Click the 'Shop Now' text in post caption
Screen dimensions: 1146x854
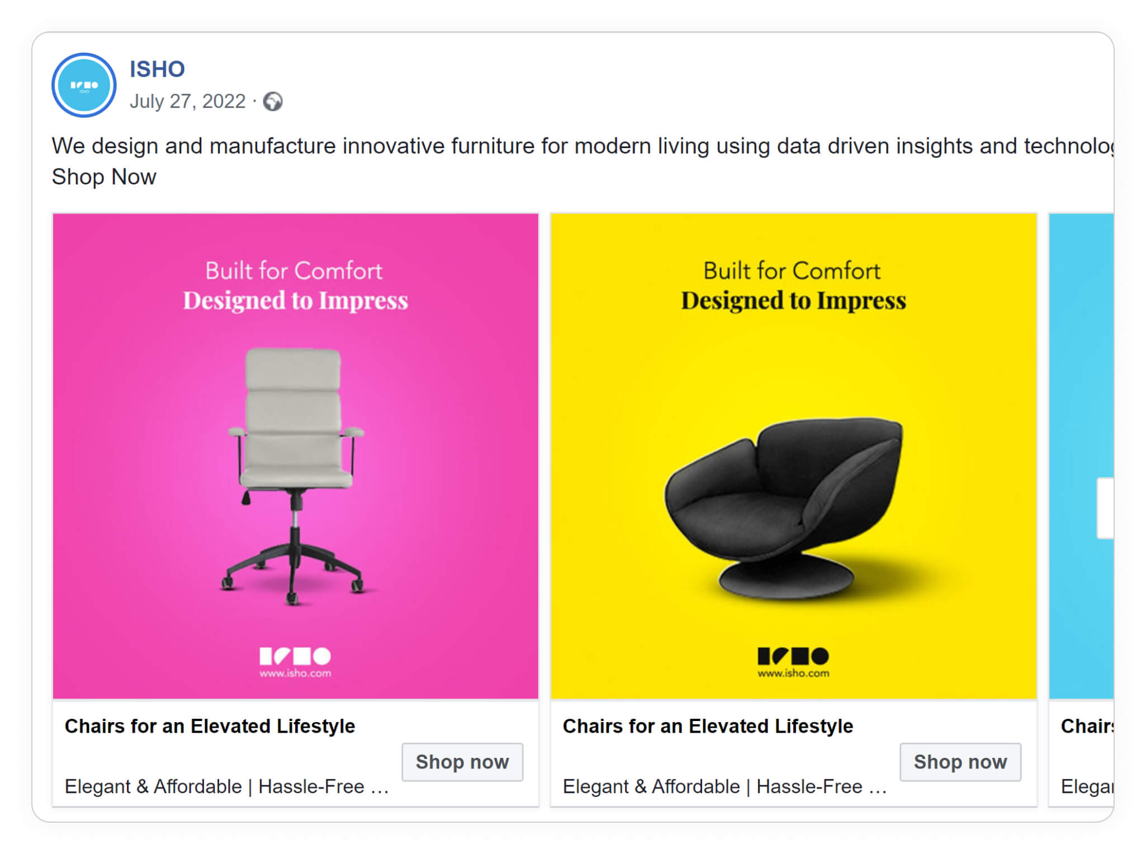pyautogui.click(x=104, y=177)
